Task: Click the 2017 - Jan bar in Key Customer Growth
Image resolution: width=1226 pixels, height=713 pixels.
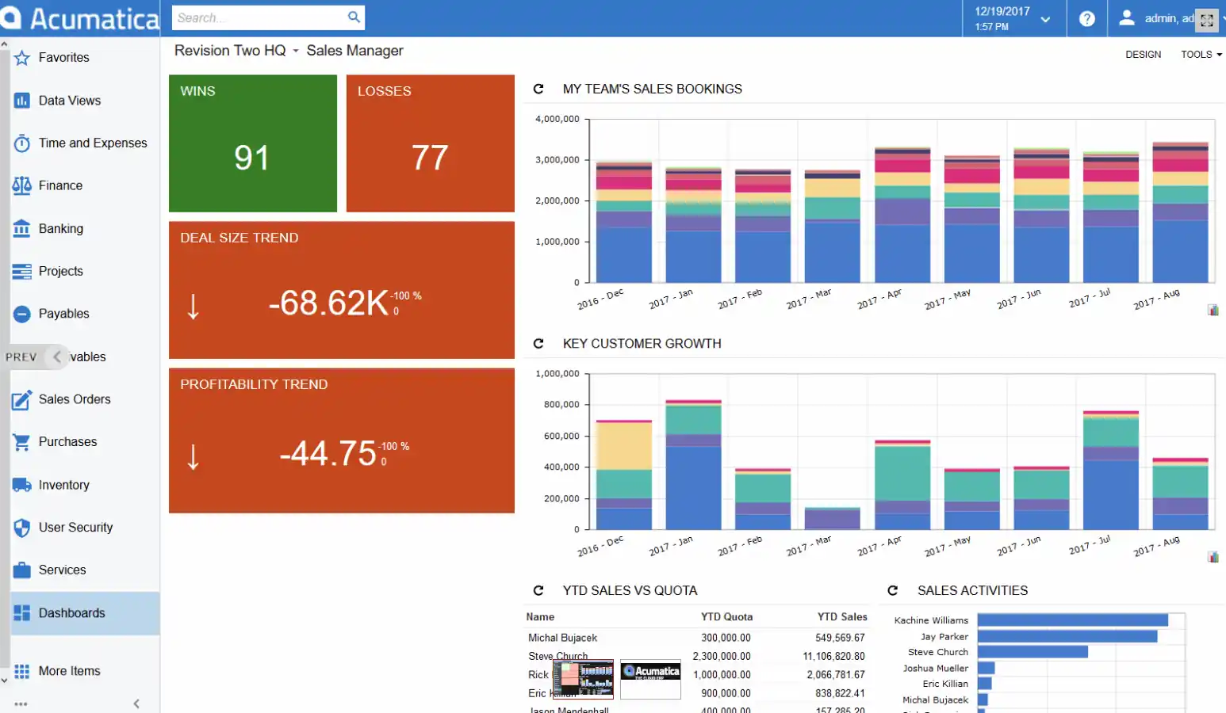Action: click(693, 465)
